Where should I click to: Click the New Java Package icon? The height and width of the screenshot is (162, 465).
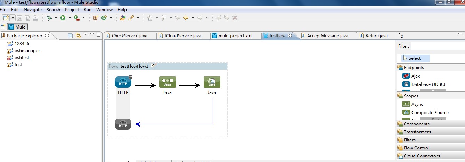[x=96, y=18]
